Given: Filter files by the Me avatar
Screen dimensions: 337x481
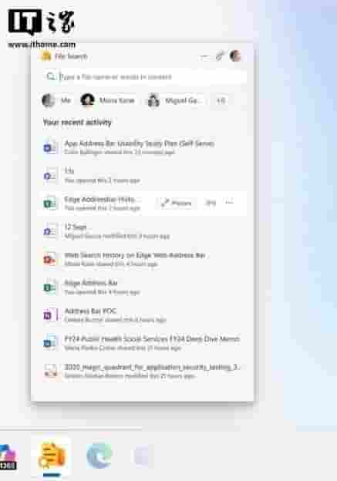Looking at the screenshot, I should (x=56, y=100).
